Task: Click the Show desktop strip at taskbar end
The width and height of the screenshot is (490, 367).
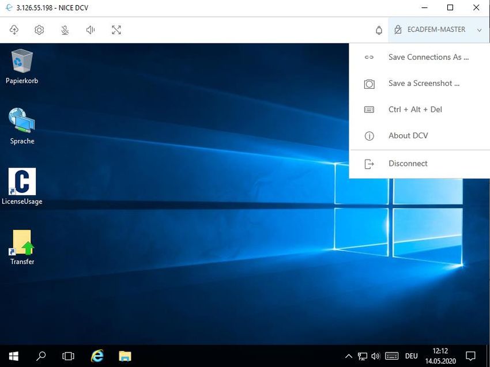Action: (488, 355)
